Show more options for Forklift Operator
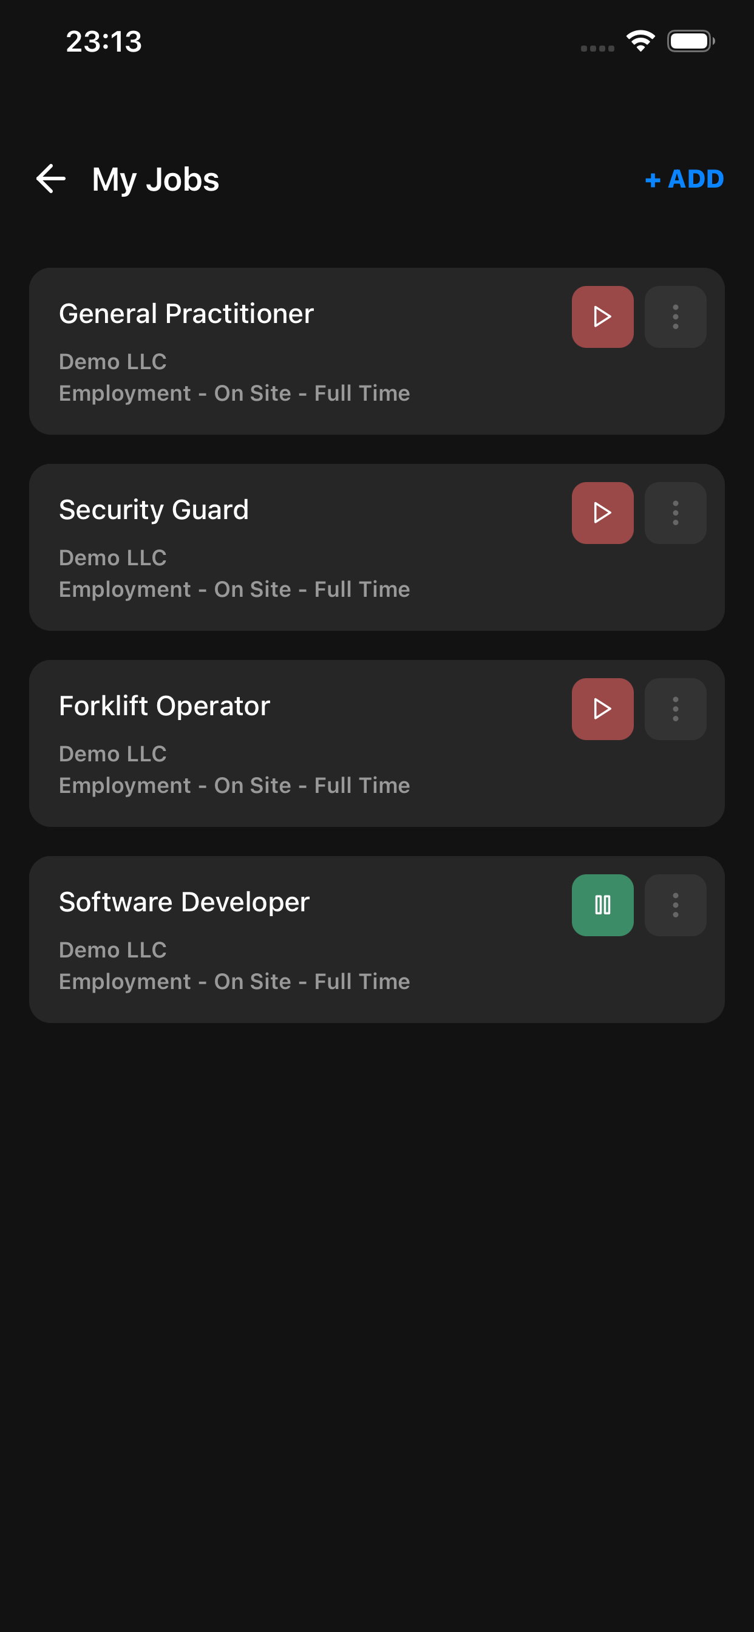This screenshot has width=754, height=1632. 675,709
